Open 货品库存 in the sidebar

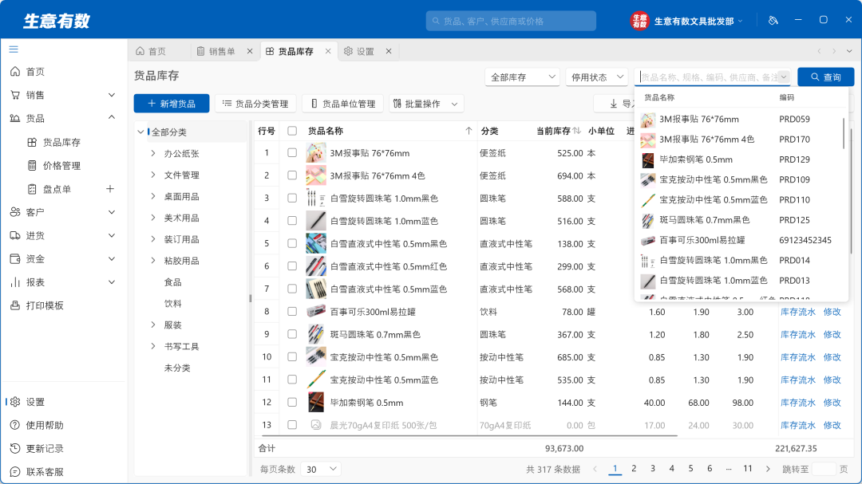(x=61, y=142)
